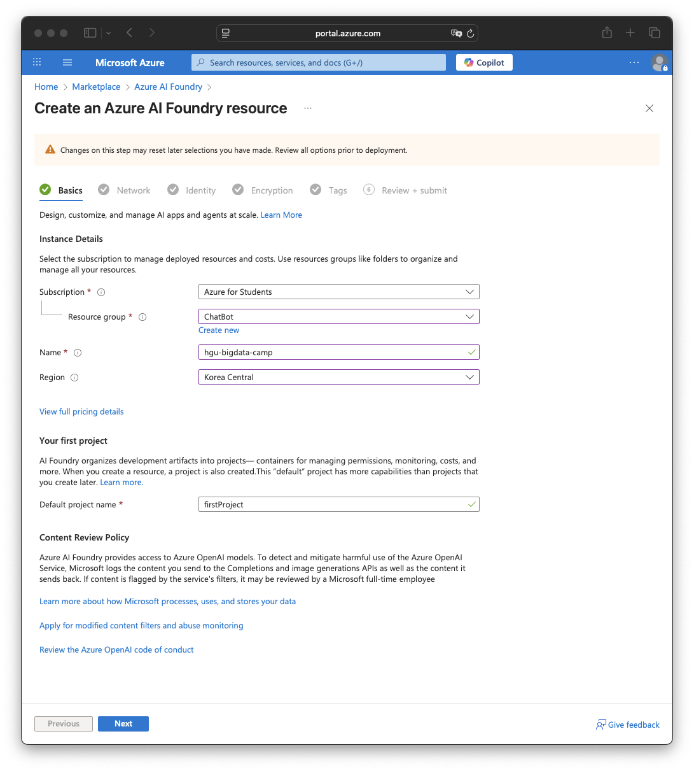Click the Previous button

(x=64, y=724)
